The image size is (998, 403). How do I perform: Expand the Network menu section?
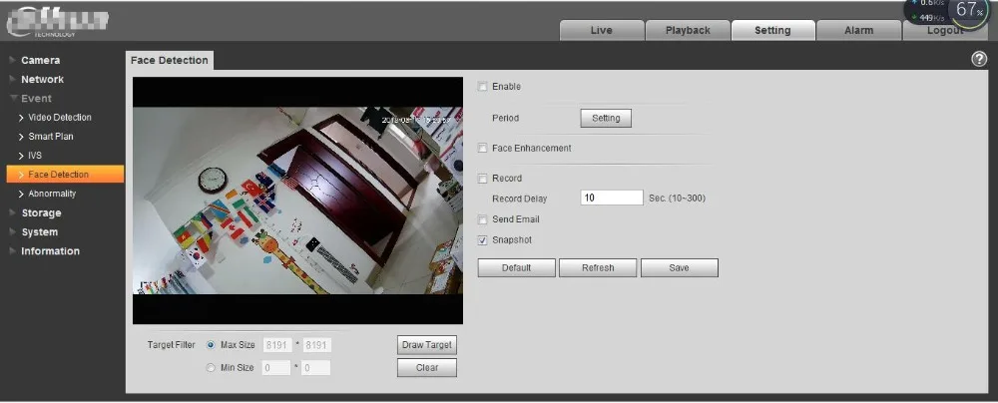(42, 80)
